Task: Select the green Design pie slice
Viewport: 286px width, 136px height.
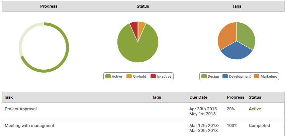Action: pos(246,35)
